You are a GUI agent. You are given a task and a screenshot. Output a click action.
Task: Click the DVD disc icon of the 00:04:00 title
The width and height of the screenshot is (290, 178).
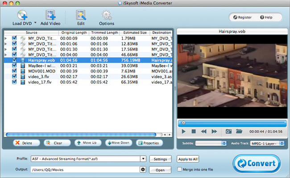pyautogui.click(x=23, y=55)
